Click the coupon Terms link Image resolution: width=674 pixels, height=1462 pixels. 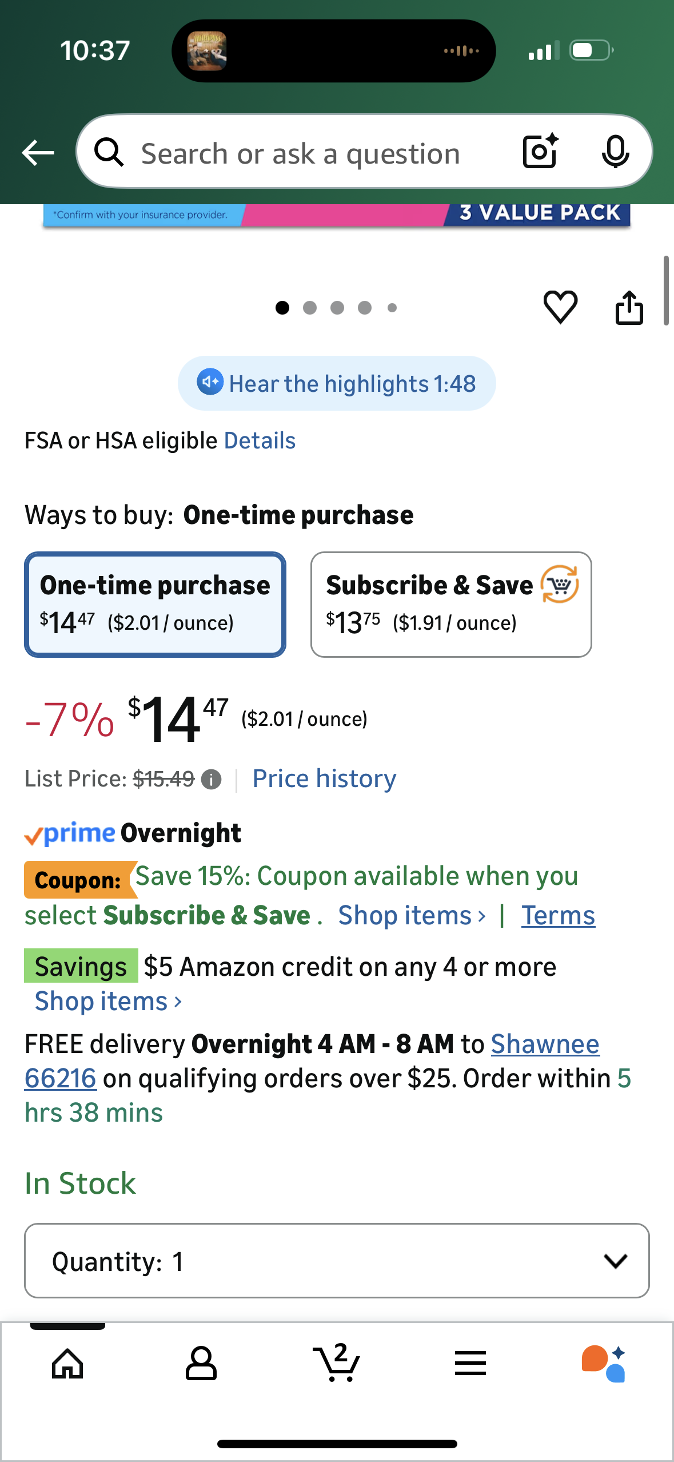[558, 916]
